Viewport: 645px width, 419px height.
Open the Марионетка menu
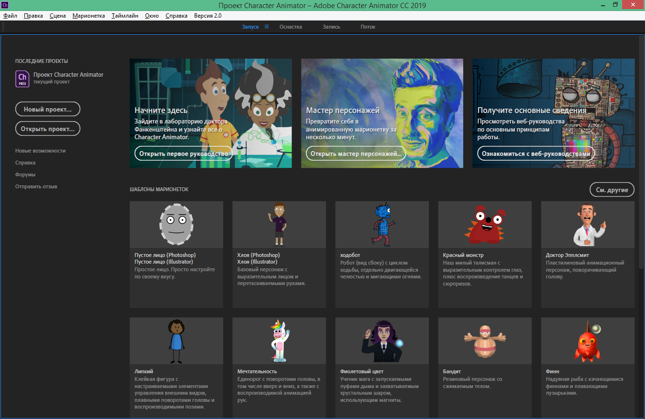(89, 16)
